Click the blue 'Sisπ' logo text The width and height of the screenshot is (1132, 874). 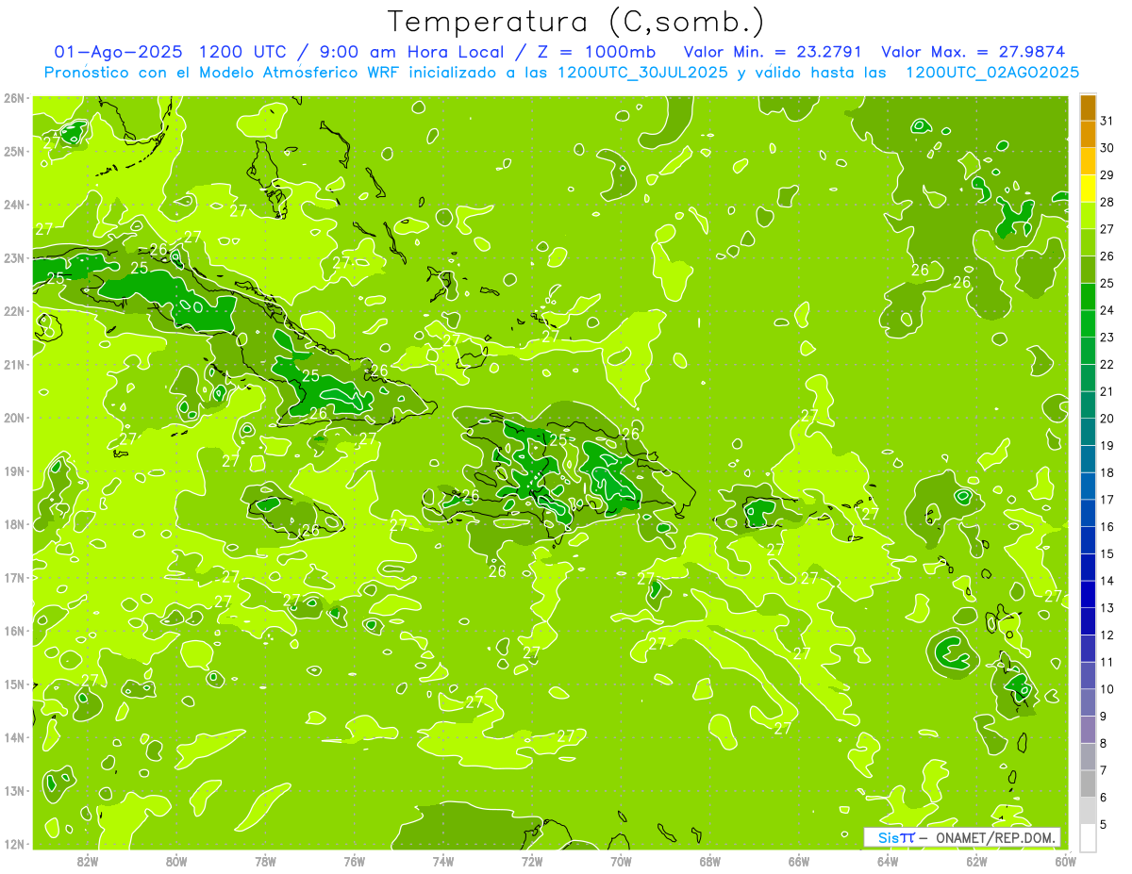click(x=895, y=837)
